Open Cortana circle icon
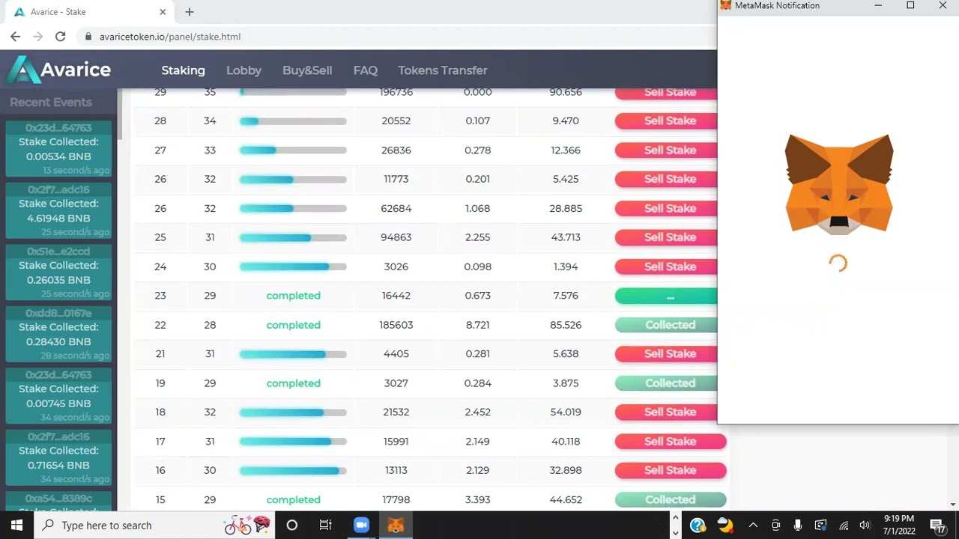This screenshot has height=539, width=959. [x=292, y=526]
